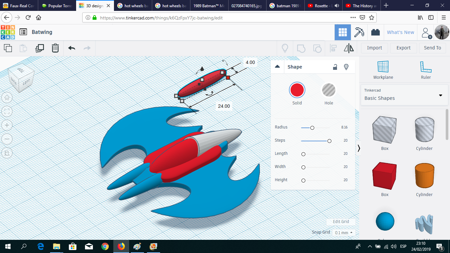Pick the red Box shape
This screenshot has width=450, height=253.
tap(385, 176)
